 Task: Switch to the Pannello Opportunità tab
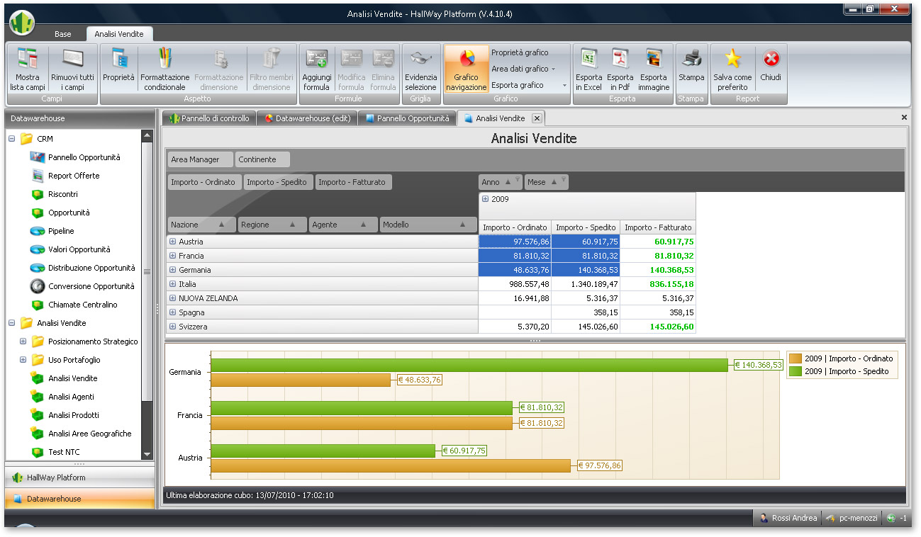pos(407,118)
